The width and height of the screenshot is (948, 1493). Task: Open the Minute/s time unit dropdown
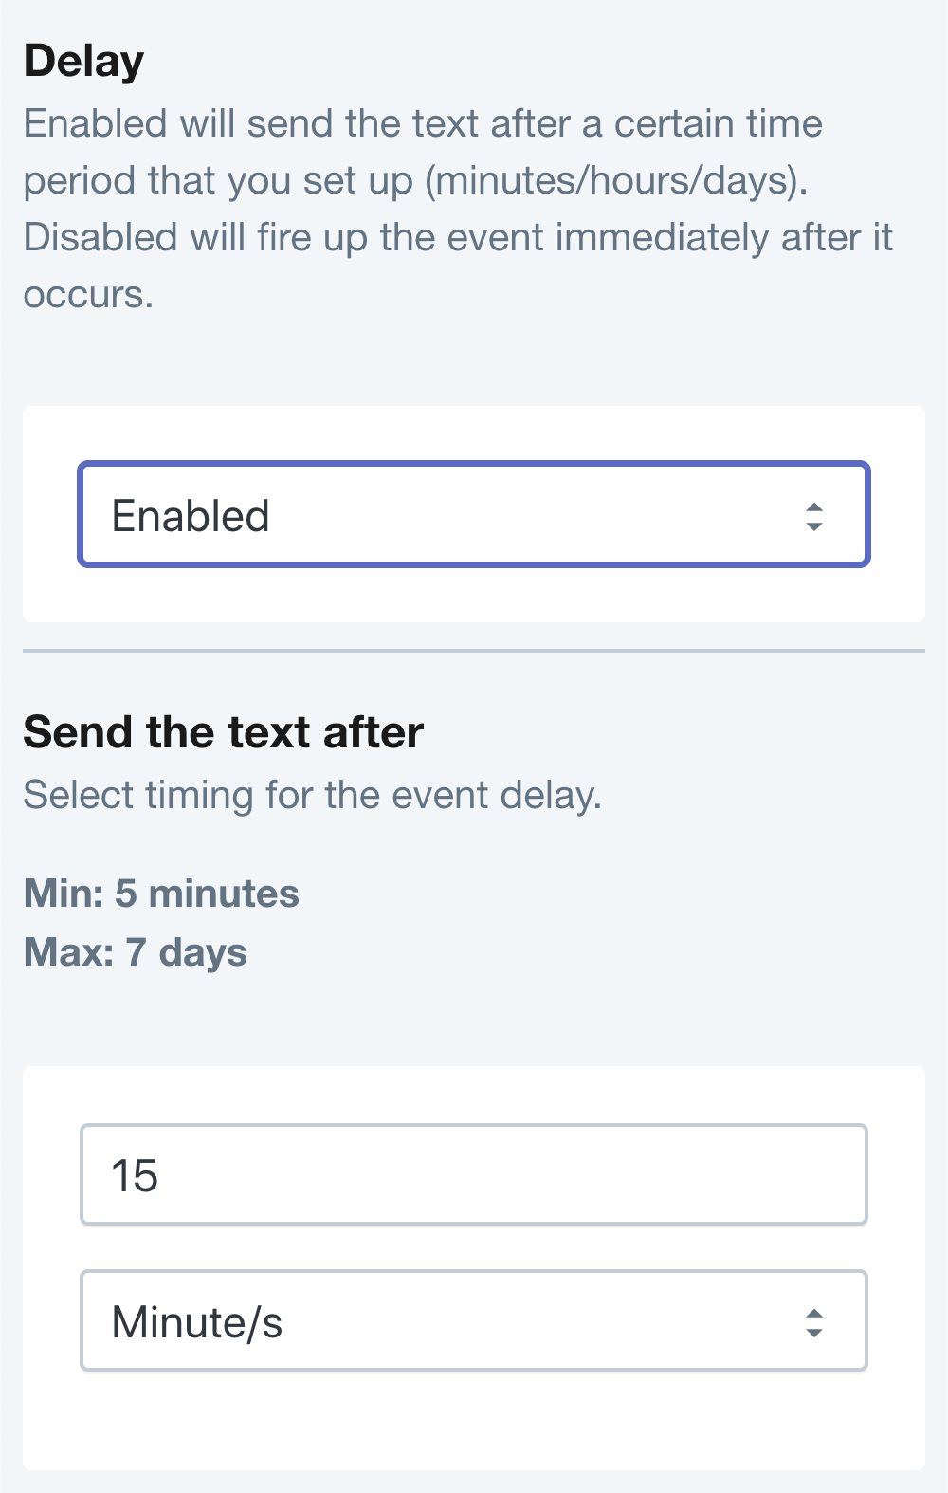click(x=474, y=1319)
